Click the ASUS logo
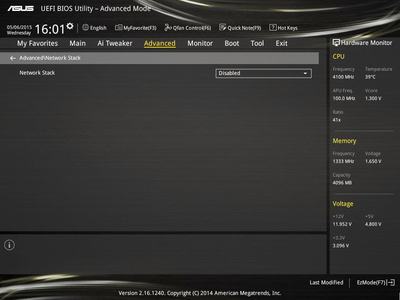The width and height of the screenshot is (400, 300). coord(20,9)
